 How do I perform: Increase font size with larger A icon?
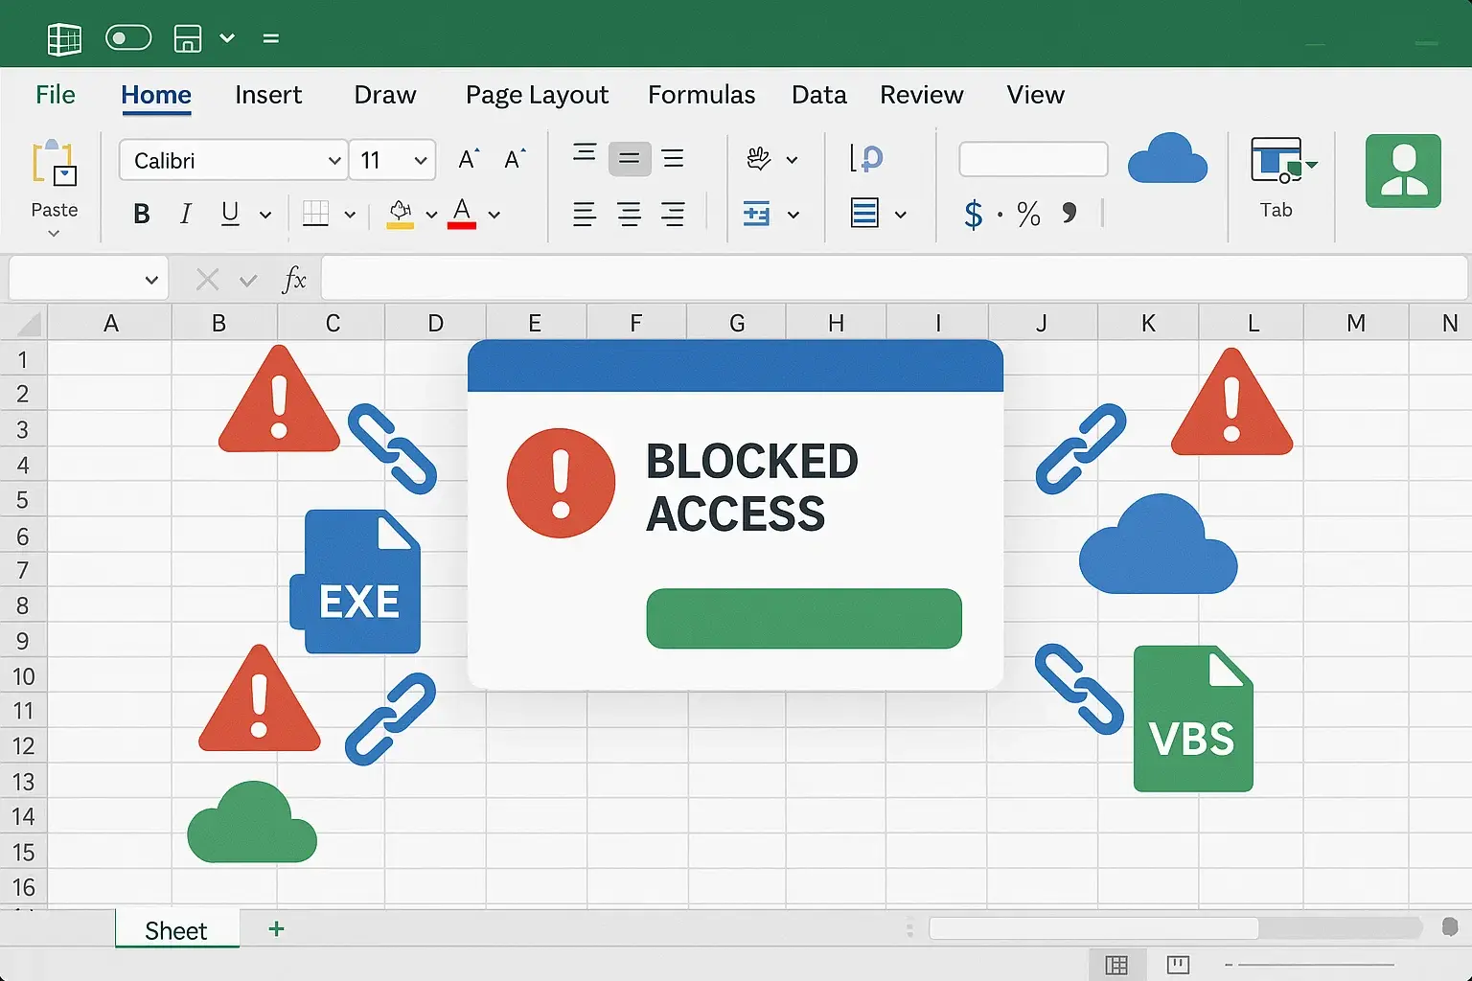(x=469, y=159)
